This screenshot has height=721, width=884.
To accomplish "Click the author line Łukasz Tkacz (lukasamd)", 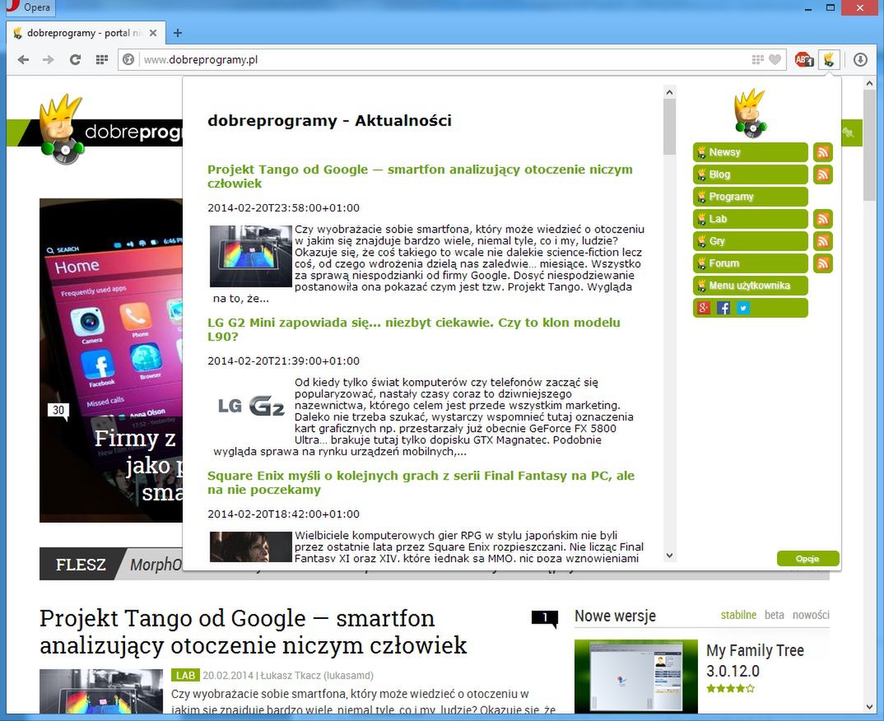I will coord(317,676).
